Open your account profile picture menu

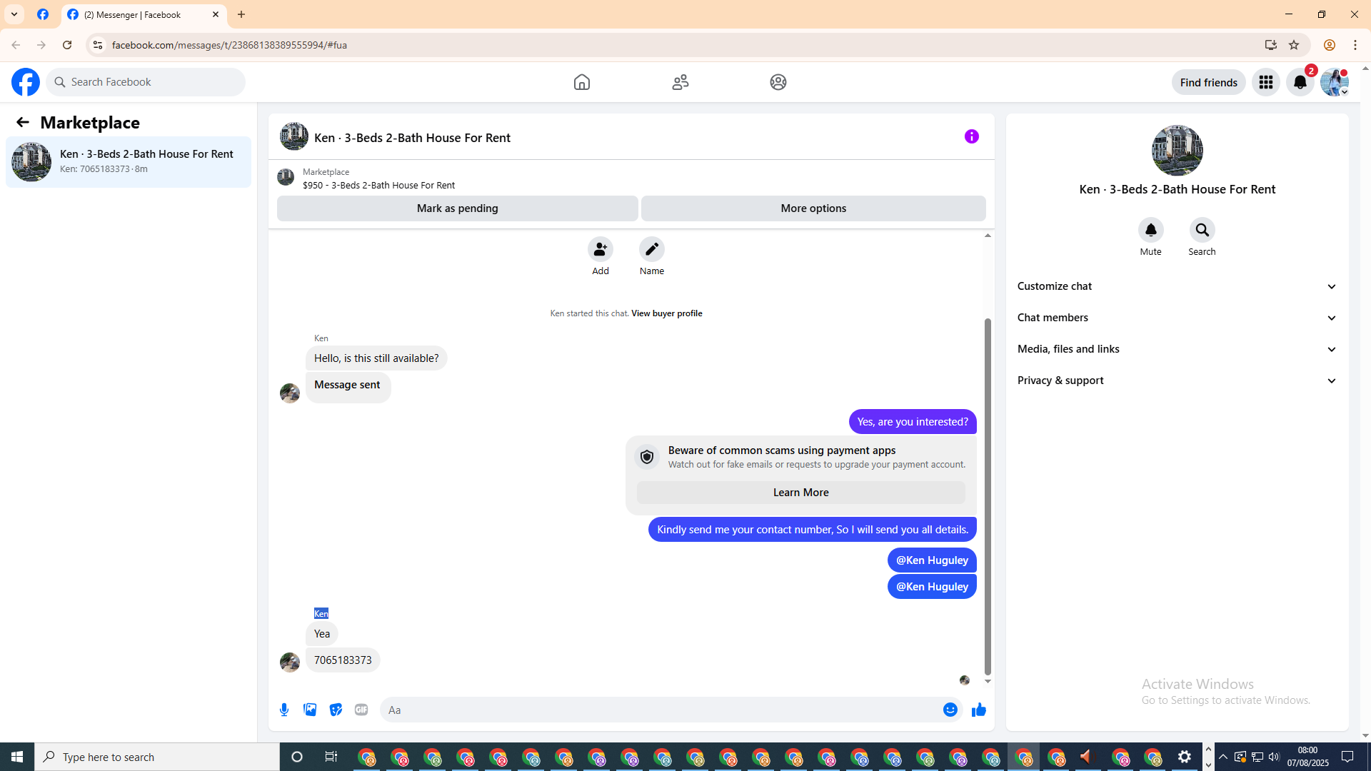tap(1334, 82)
